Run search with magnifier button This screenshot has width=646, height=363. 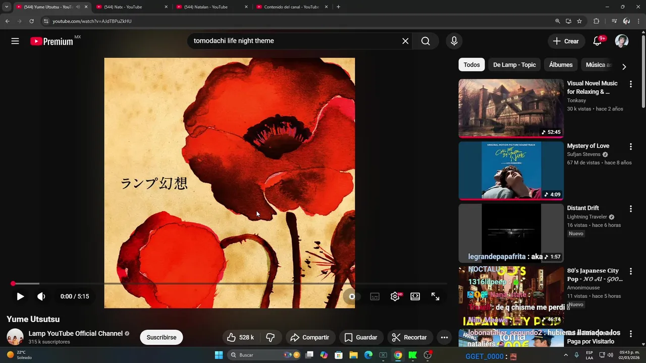[425, 41]
